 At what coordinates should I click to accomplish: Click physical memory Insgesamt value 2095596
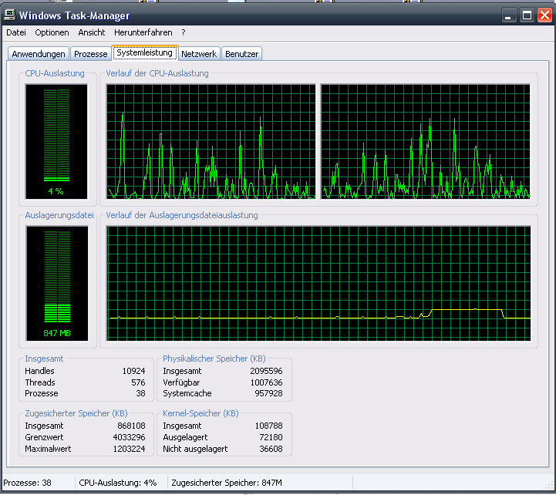click(x=266, y=371)
